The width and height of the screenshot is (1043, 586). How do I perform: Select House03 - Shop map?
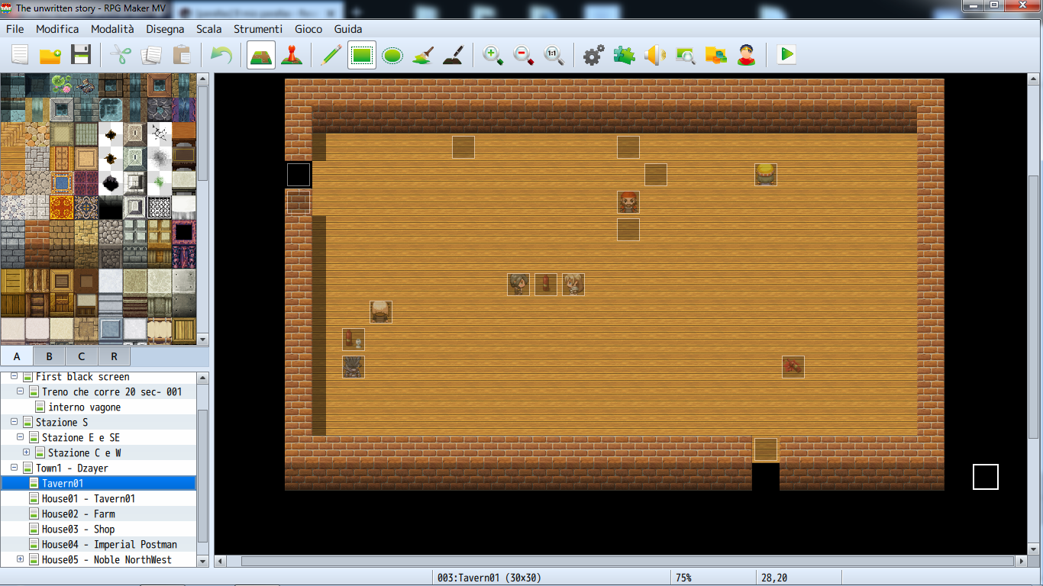pos(78,529)
